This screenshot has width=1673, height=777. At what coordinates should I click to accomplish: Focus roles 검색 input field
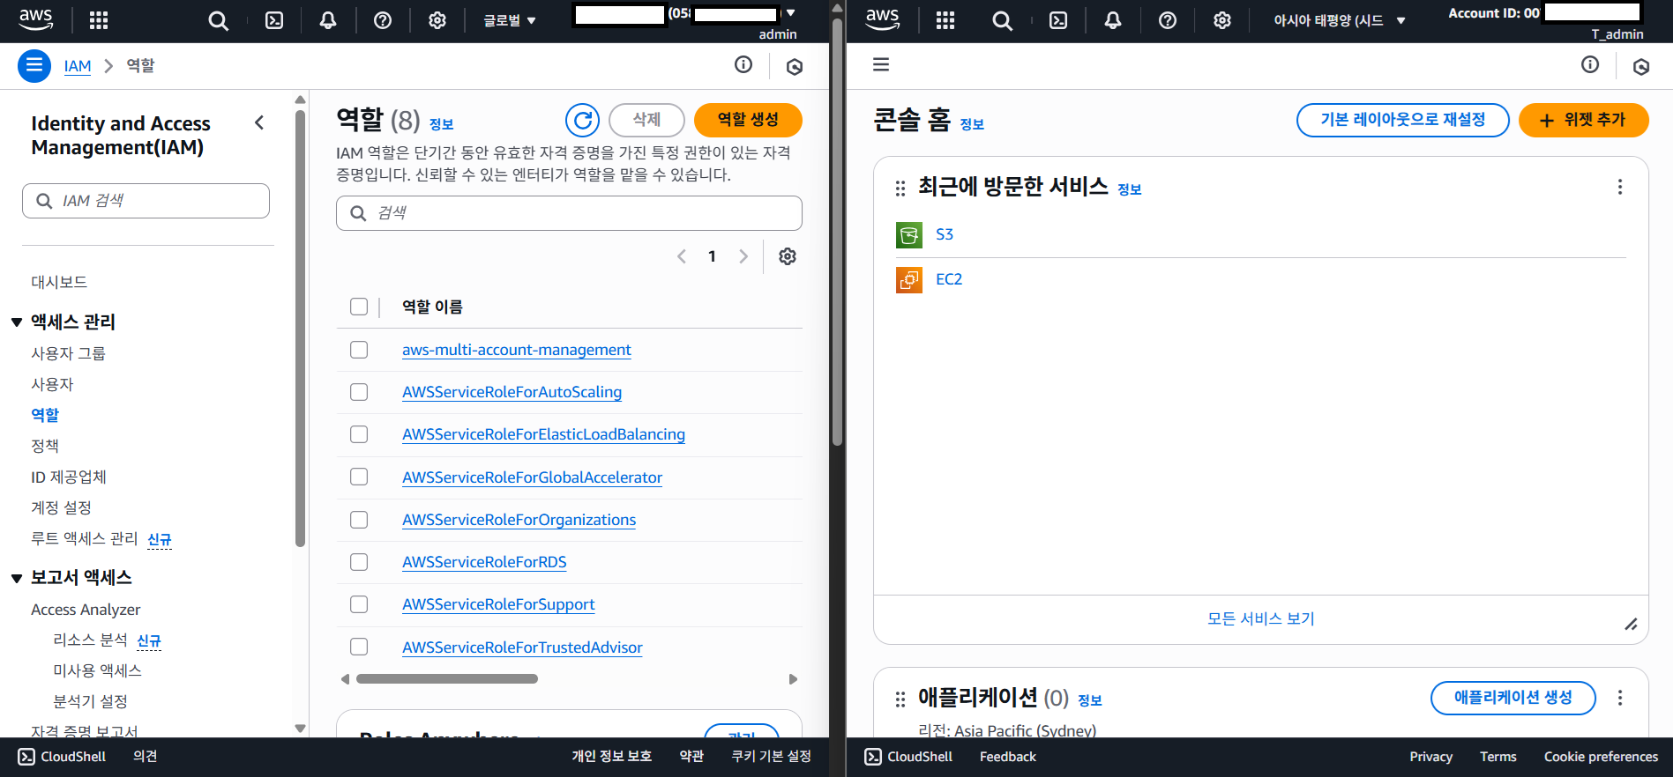(569, 213)
